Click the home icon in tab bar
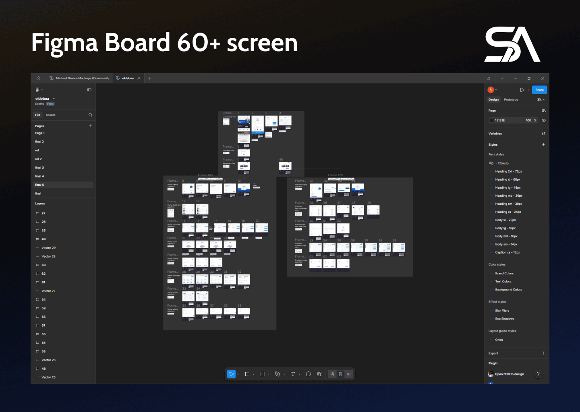This screenshot has height=412, width=580. [38, 78]
